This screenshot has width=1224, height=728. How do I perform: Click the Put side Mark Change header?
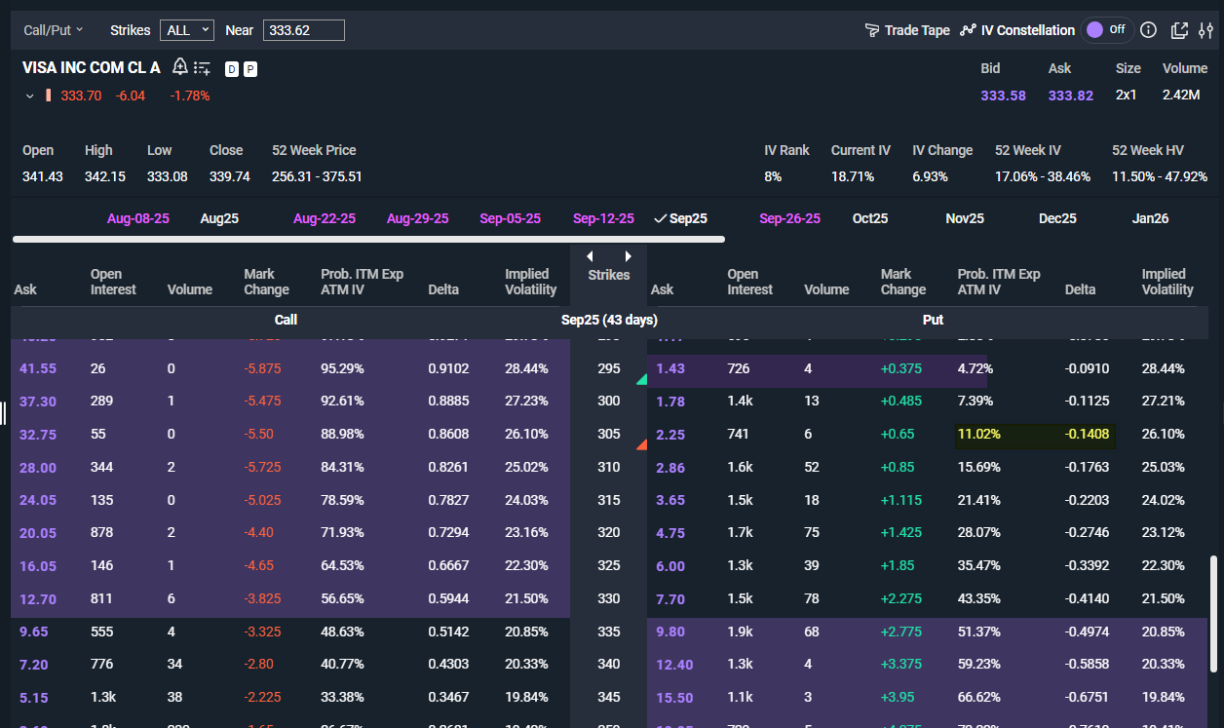tap(903, 282)
